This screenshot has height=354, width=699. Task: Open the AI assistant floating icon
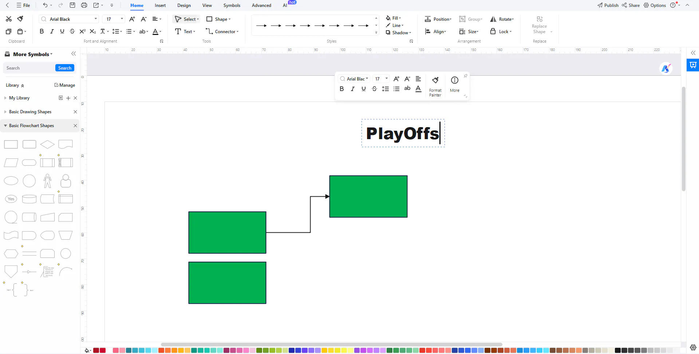666,68
